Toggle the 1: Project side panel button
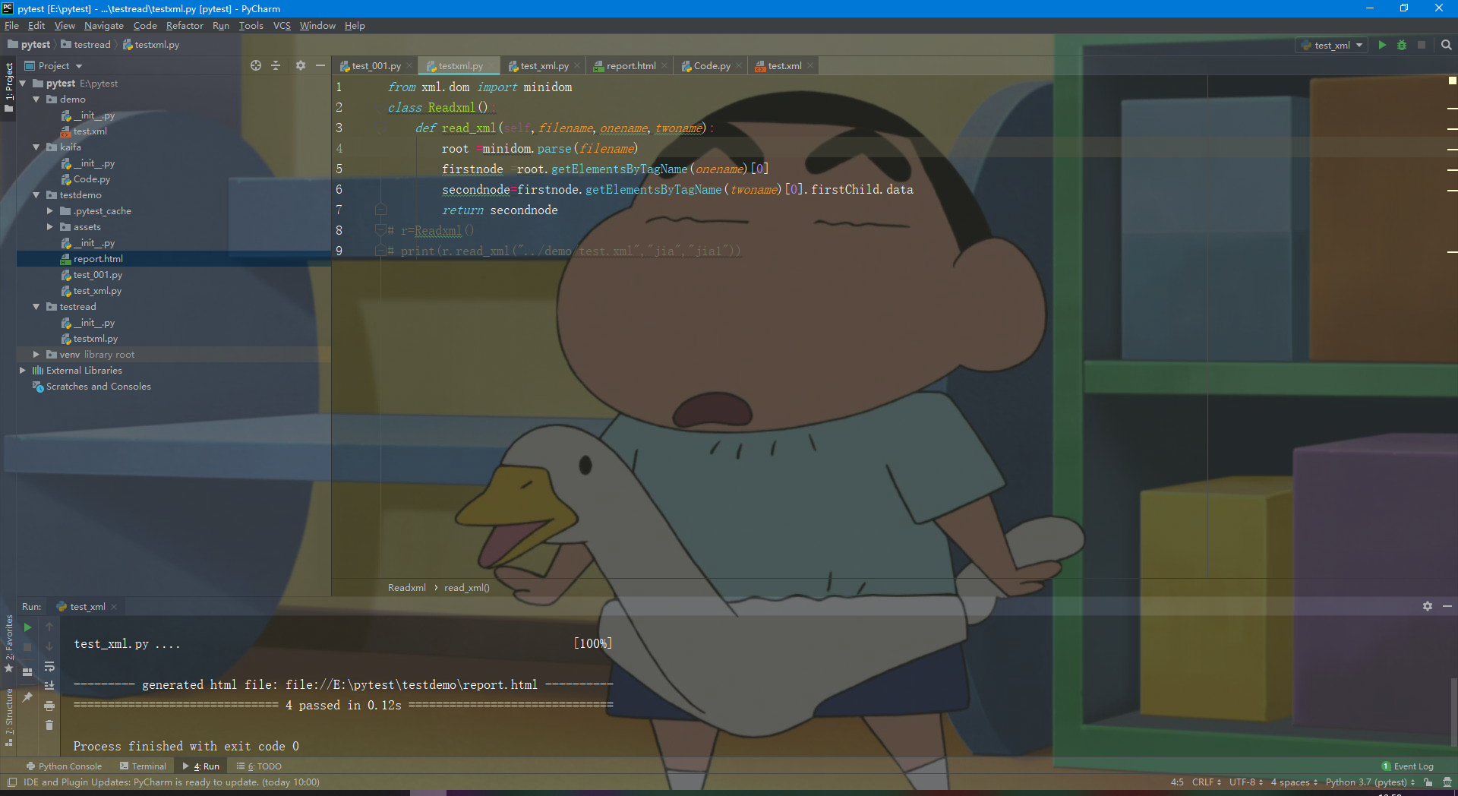Screen dimensions: 1458x796 9,87
